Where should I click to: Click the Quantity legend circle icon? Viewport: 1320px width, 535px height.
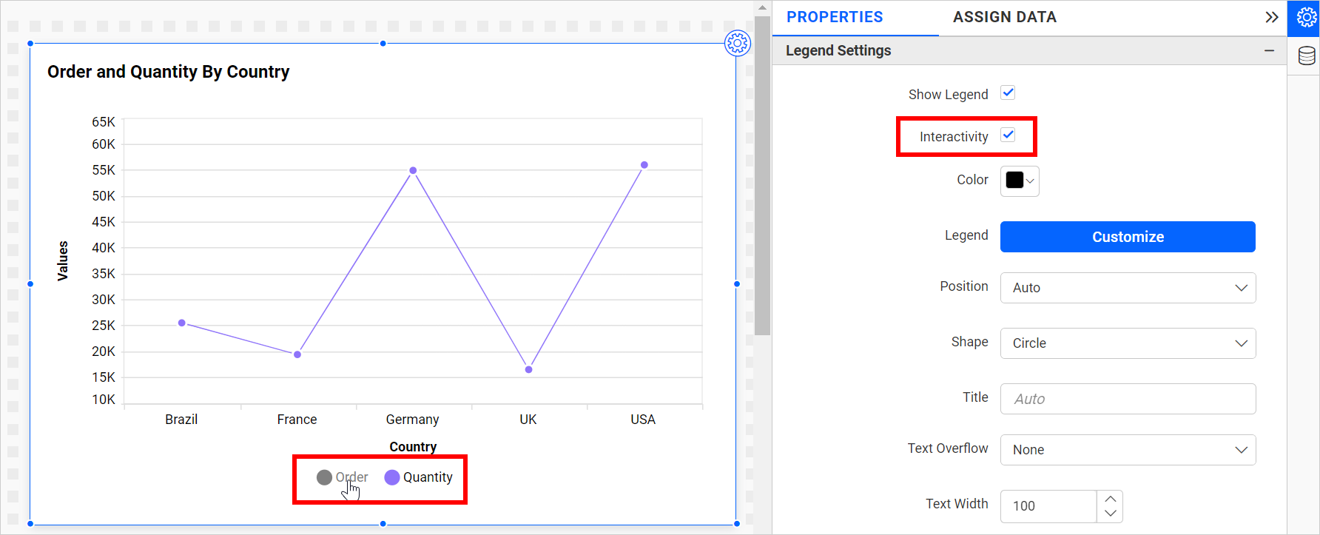392,477
